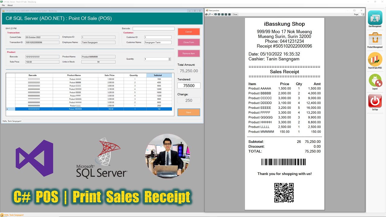Viewport: 386px width, 217px height.
Task: Select the Three pages layout icon
Action: click(223, 14)
